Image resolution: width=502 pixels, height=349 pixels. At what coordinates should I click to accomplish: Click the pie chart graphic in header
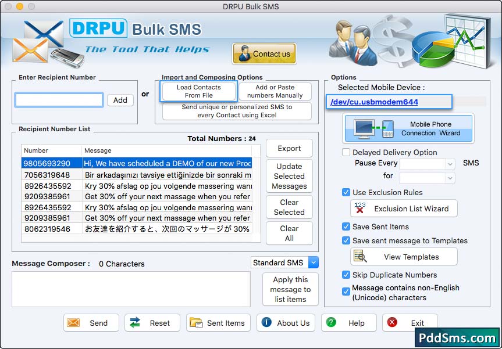coord(432,49)
